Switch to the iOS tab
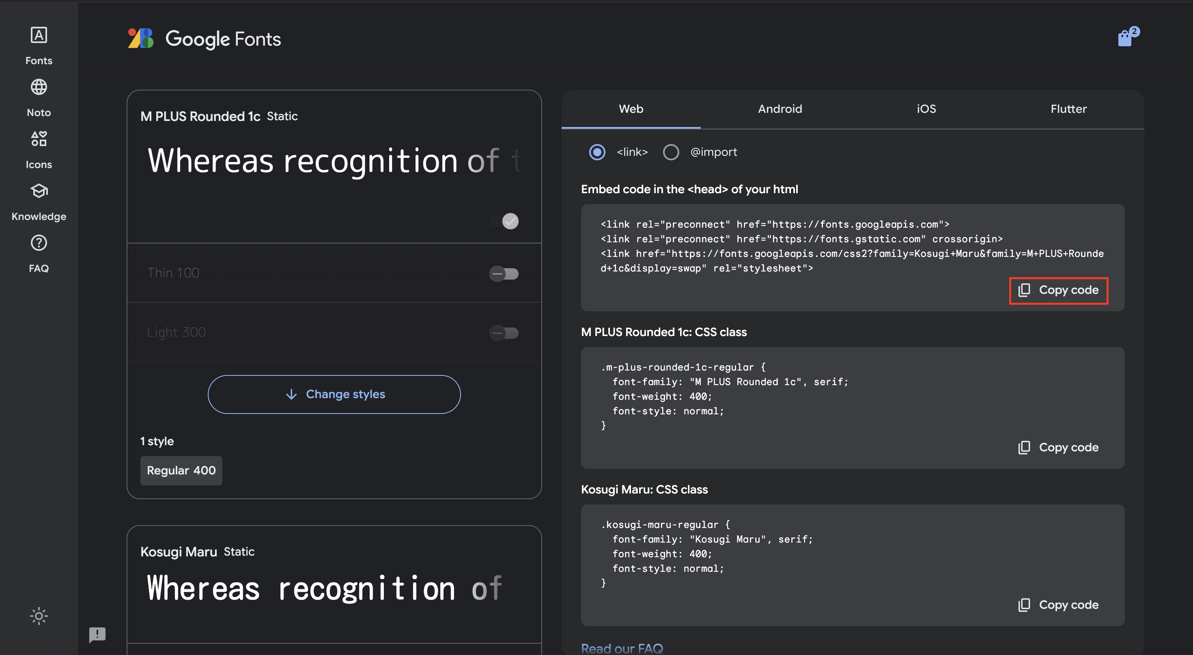Image resolution: width=1193 pixels, height=655 pixels. (926, 109)
